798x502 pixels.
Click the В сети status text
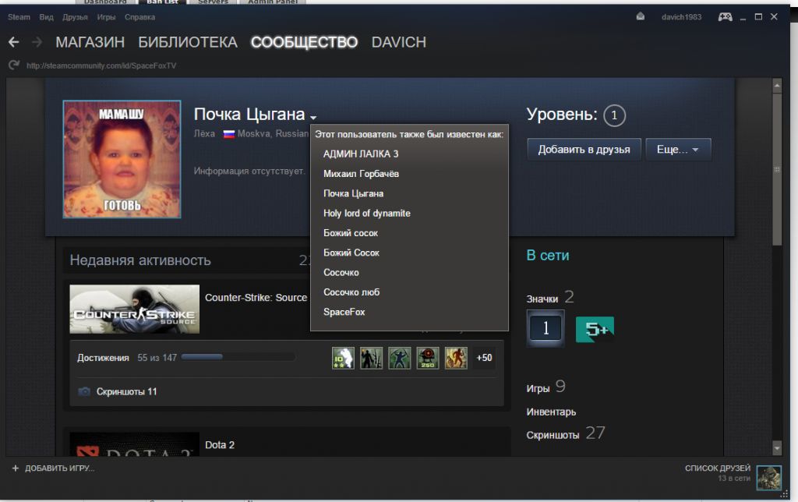[x=548, y=256]
